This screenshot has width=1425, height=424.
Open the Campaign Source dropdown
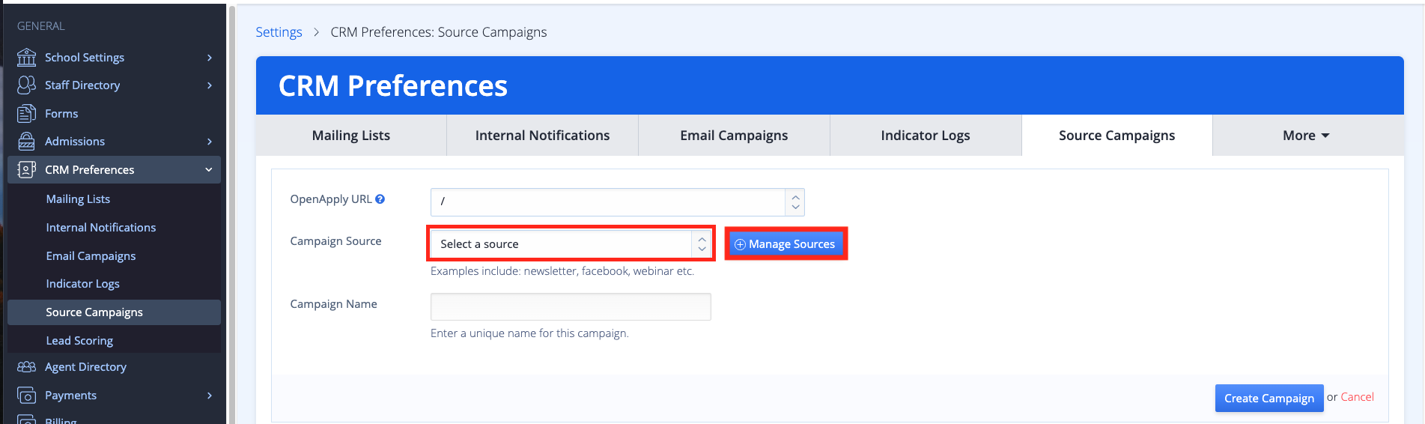(571, 244)
